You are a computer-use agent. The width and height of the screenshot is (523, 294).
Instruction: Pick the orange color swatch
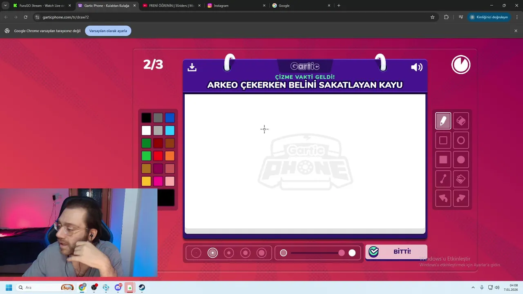coord(170,156)
